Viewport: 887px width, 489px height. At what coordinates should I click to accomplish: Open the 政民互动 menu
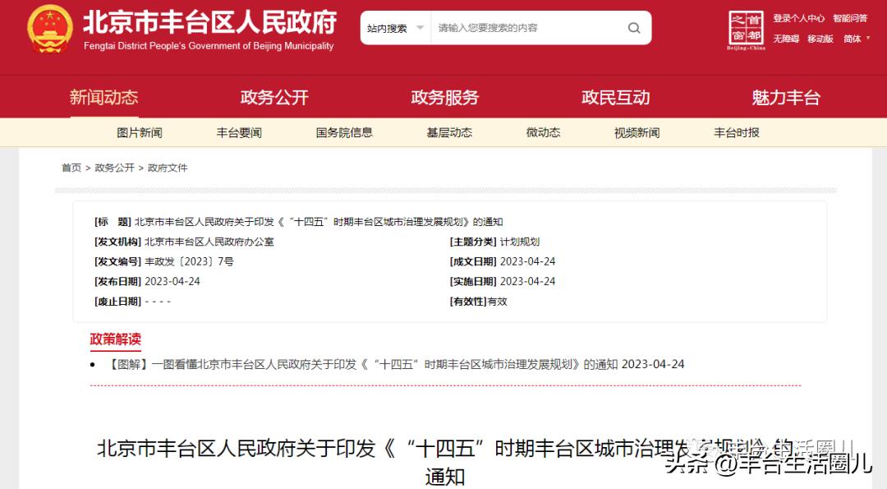pyautogui.click(x=615, y=96)
